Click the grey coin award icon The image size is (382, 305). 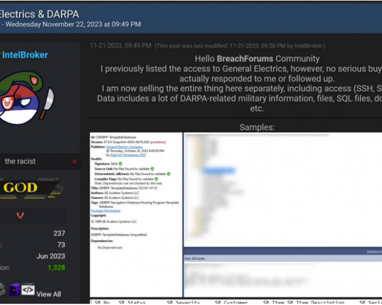2,289
